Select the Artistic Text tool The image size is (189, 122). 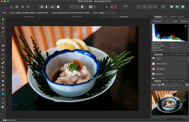(x=3, y=98)
